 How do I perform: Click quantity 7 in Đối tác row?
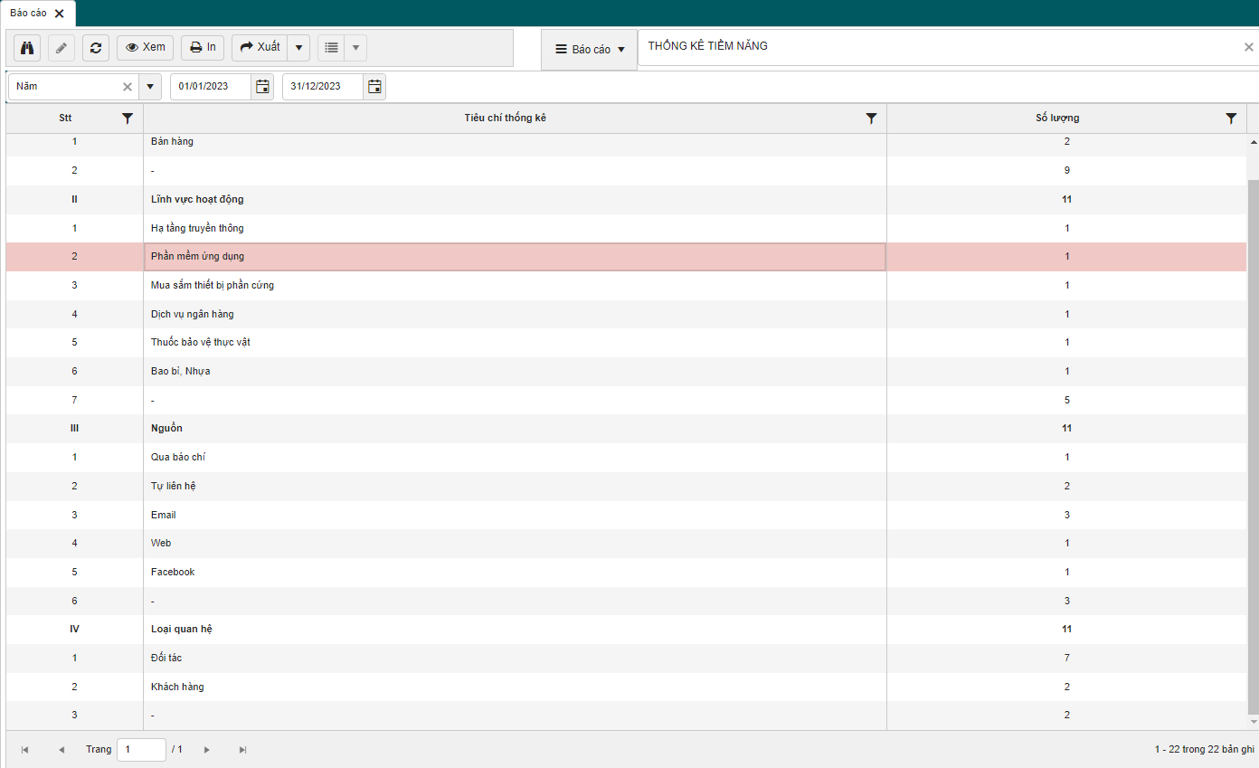tap(1067, 659)
